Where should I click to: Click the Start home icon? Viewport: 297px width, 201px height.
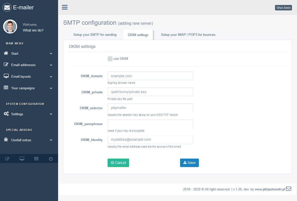point(6,53)
